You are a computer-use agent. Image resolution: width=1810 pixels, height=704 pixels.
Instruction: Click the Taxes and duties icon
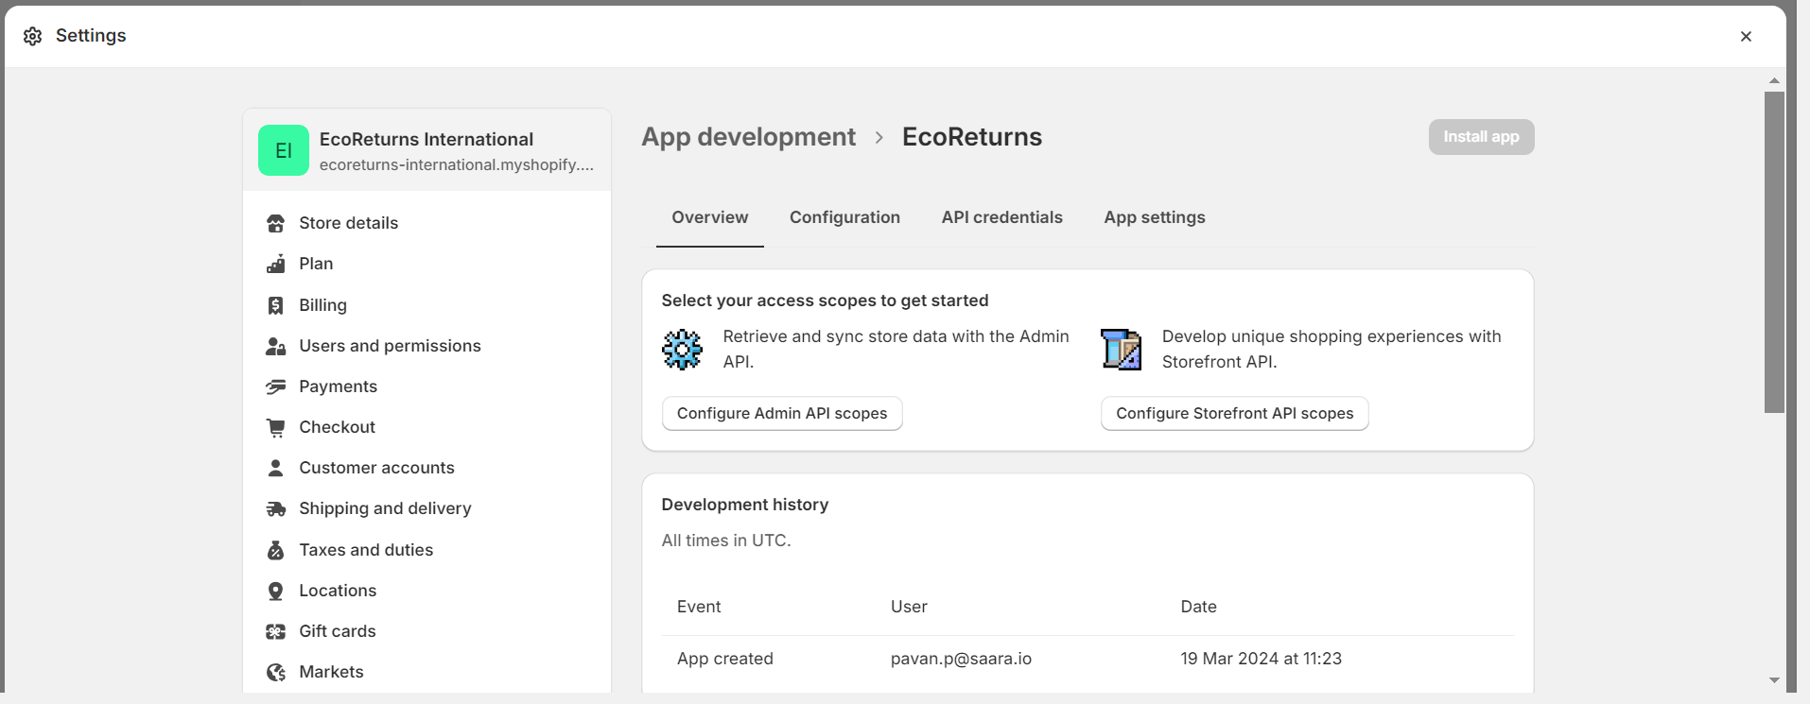click(x=276, y=550)
